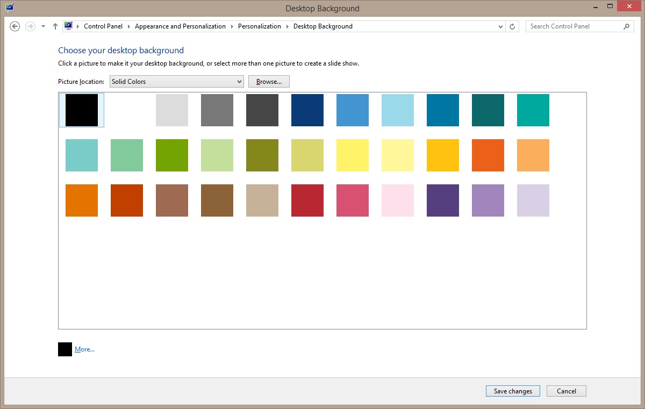The height and width of the screenshot is (409, 645).
Task: Click the Up directory arrow
Action: (x=55, y=26)
